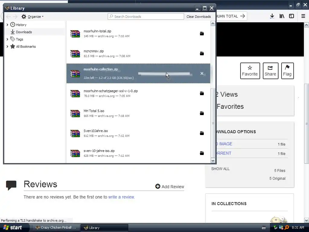Select the MH Total 5.iso file name

click(x=94, y=111)
